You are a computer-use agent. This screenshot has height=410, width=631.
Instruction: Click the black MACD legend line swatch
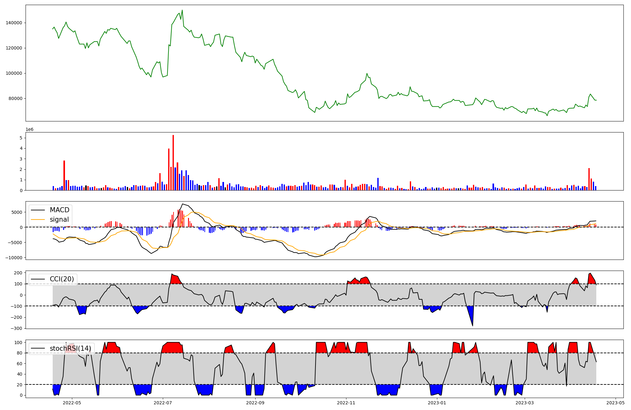[38, 210]
